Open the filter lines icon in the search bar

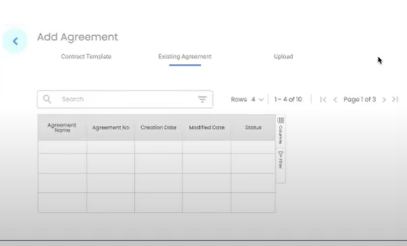[x=202, y=99]
